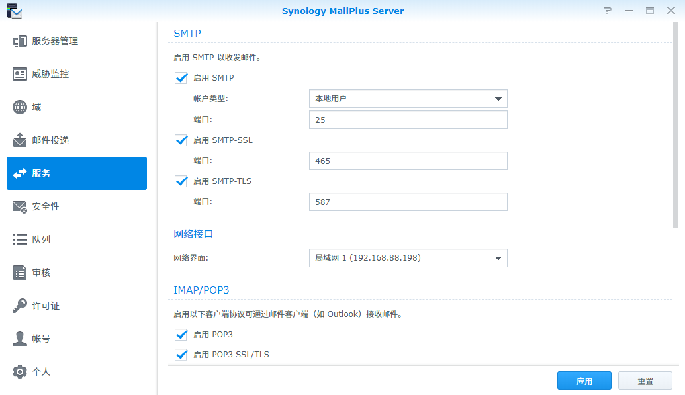685x395 pixels.
Task: Click the SMTP-TLS port field showing 587
Action: click(x=408, y=202)
